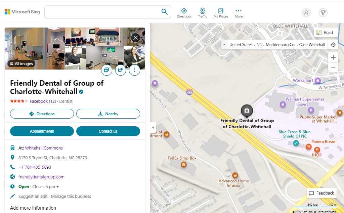Open Directions from the top toolbar
This screenshot has height=213, width=344.
(x=184, y=13)
